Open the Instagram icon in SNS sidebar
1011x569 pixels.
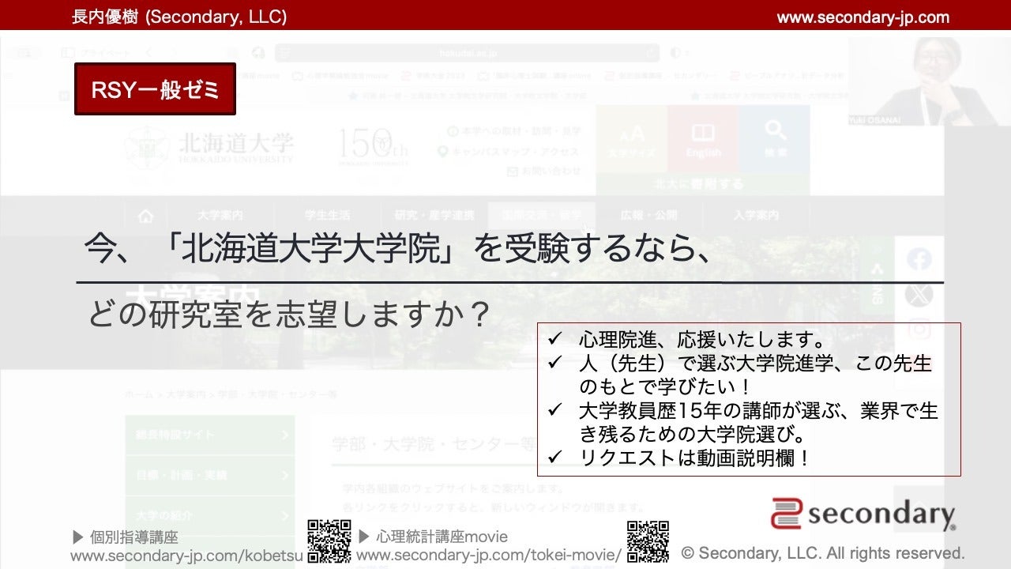coord(919,330)
